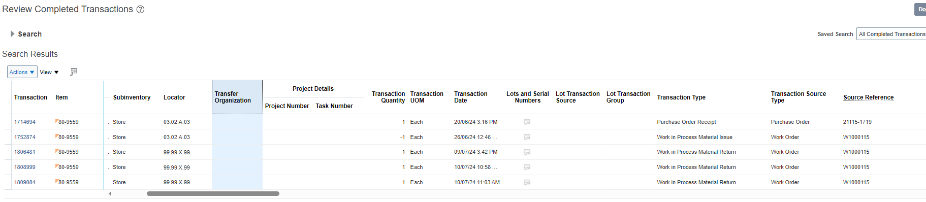Open lots and serial numbers for transaction 1714694
The width and height of the screenshot is (926, 202).
pyautogui.click(x=527, y=122)
